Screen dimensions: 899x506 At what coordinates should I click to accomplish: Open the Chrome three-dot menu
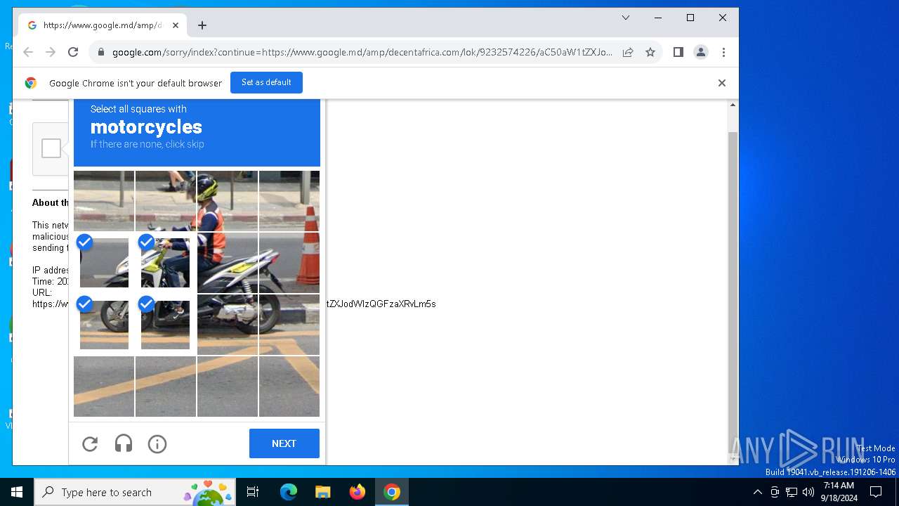(723, 52)
